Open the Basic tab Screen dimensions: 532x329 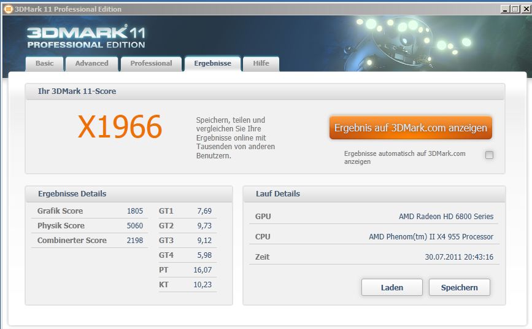point(44,63)
